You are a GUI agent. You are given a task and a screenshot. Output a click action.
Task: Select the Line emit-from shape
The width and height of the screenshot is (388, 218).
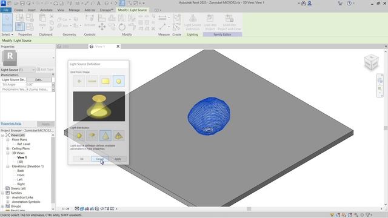pyautogui.click(x=92, y=81)
